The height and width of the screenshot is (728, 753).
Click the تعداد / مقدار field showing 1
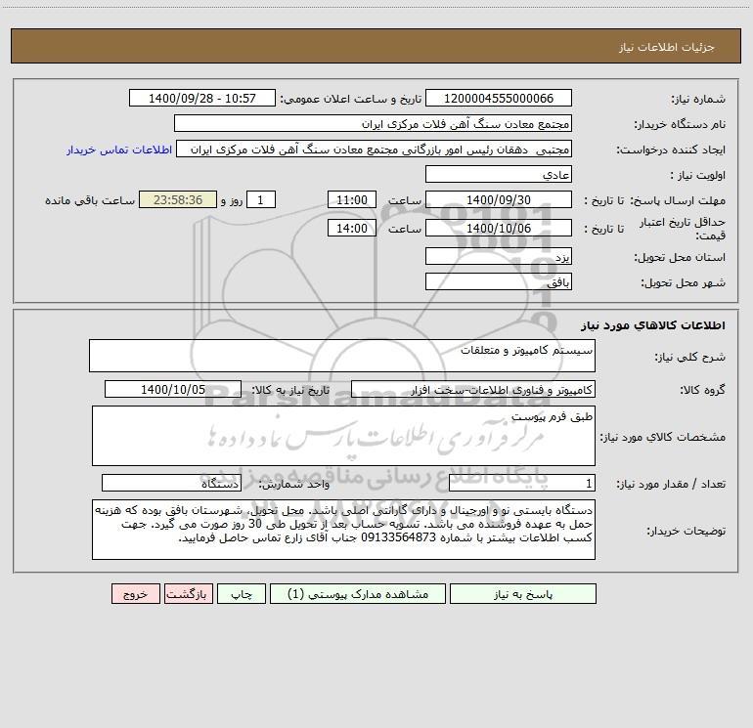522,484
